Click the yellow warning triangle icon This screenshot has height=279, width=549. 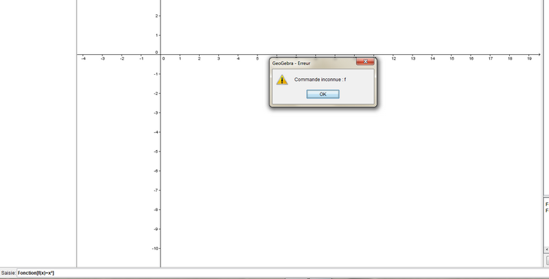click(281, 80)
